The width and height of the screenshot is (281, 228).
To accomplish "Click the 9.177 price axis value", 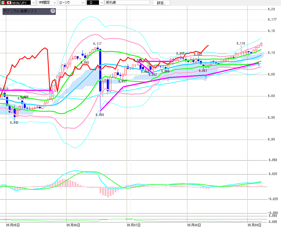I will 272,20.
